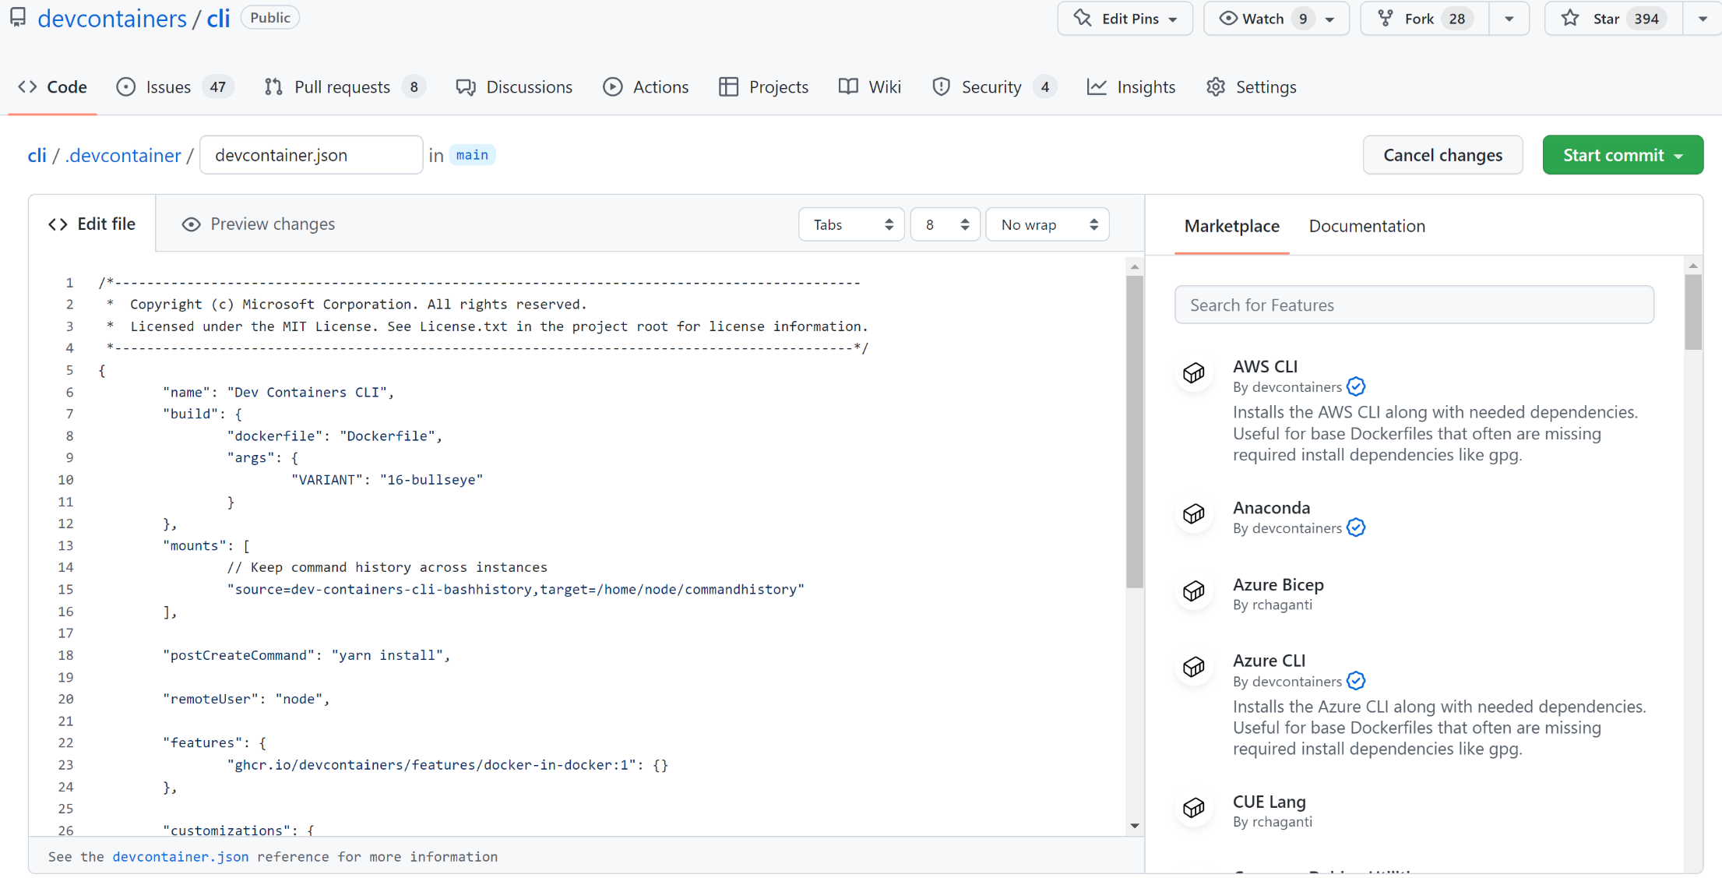
Task: Click the Actions play icon
Action: tap(613, 86)
